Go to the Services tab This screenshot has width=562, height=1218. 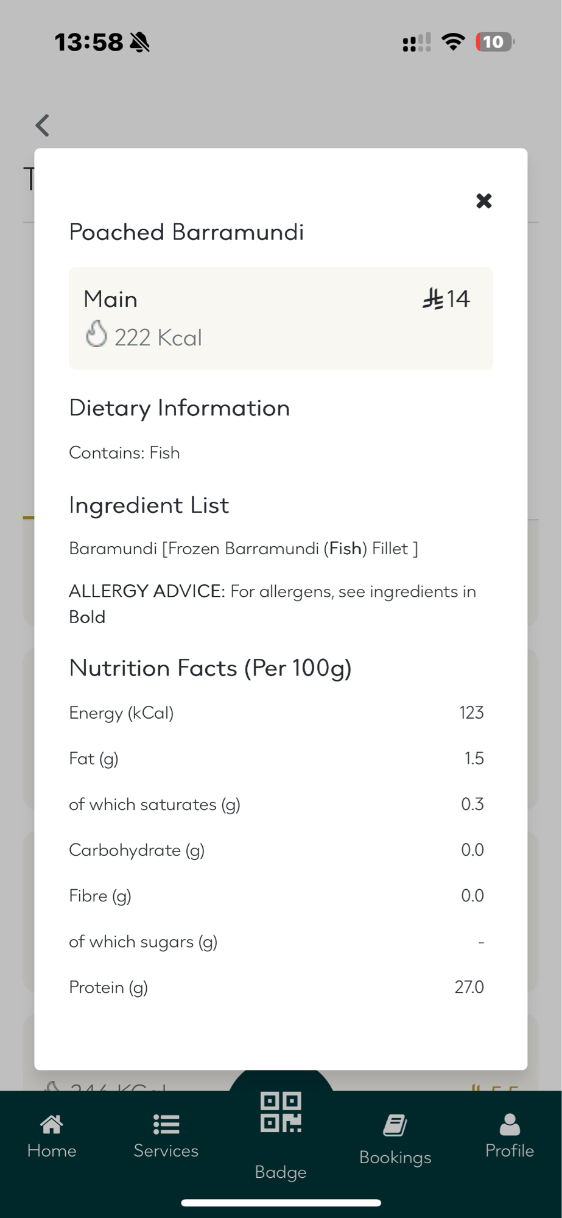pyautogui.click(x=166, y=1136)
